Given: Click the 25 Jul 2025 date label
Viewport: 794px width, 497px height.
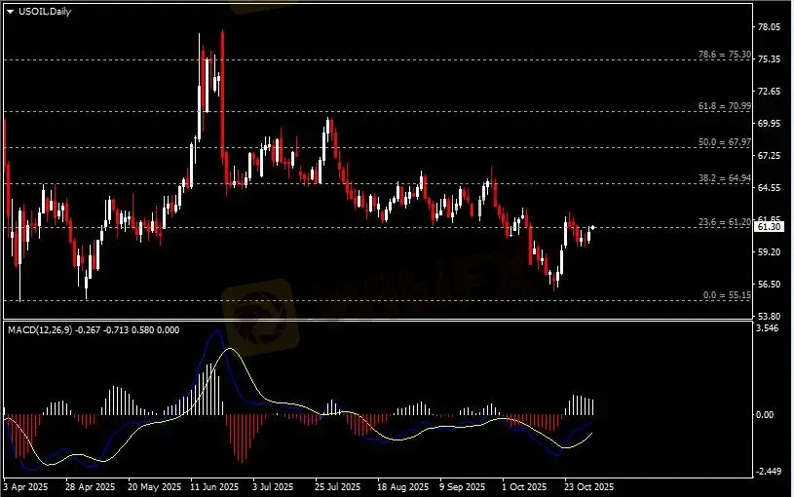Looking at the screenshot, I should pyautogui.click(x=338, y=487).
